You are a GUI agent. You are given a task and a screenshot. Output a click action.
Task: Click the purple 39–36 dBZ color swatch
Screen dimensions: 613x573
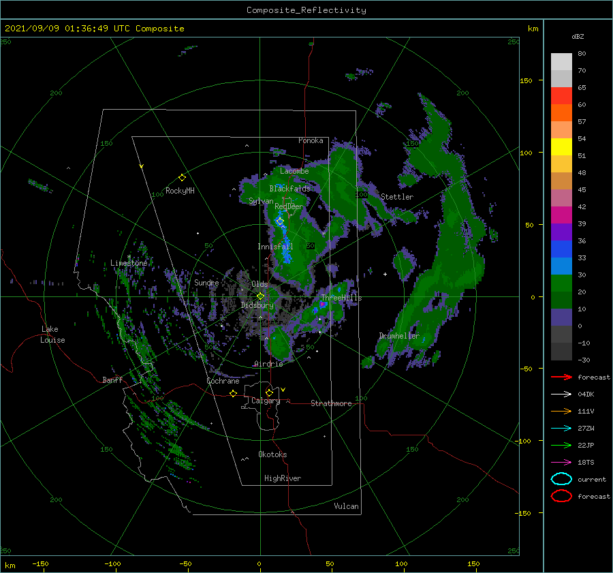pyautogui.click(x=561, y=232)
